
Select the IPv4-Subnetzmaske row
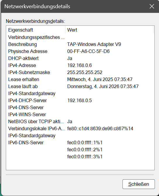click(x=80, y=72)
